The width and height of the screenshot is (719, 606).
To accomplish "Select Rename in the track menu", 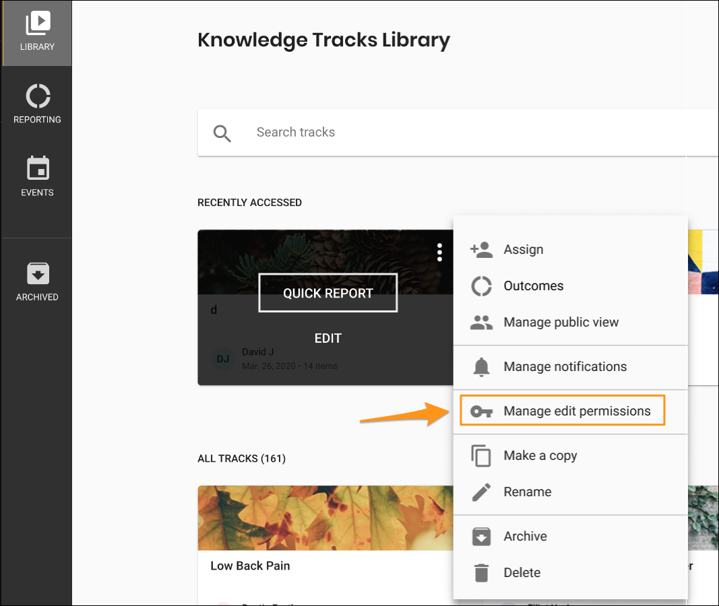I will (527, 492).
